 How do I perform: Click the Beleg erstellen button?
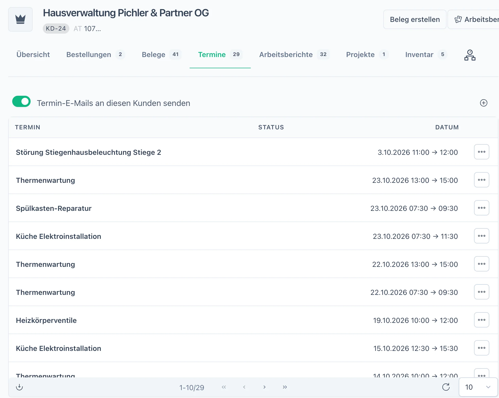(x=415, y=19)
